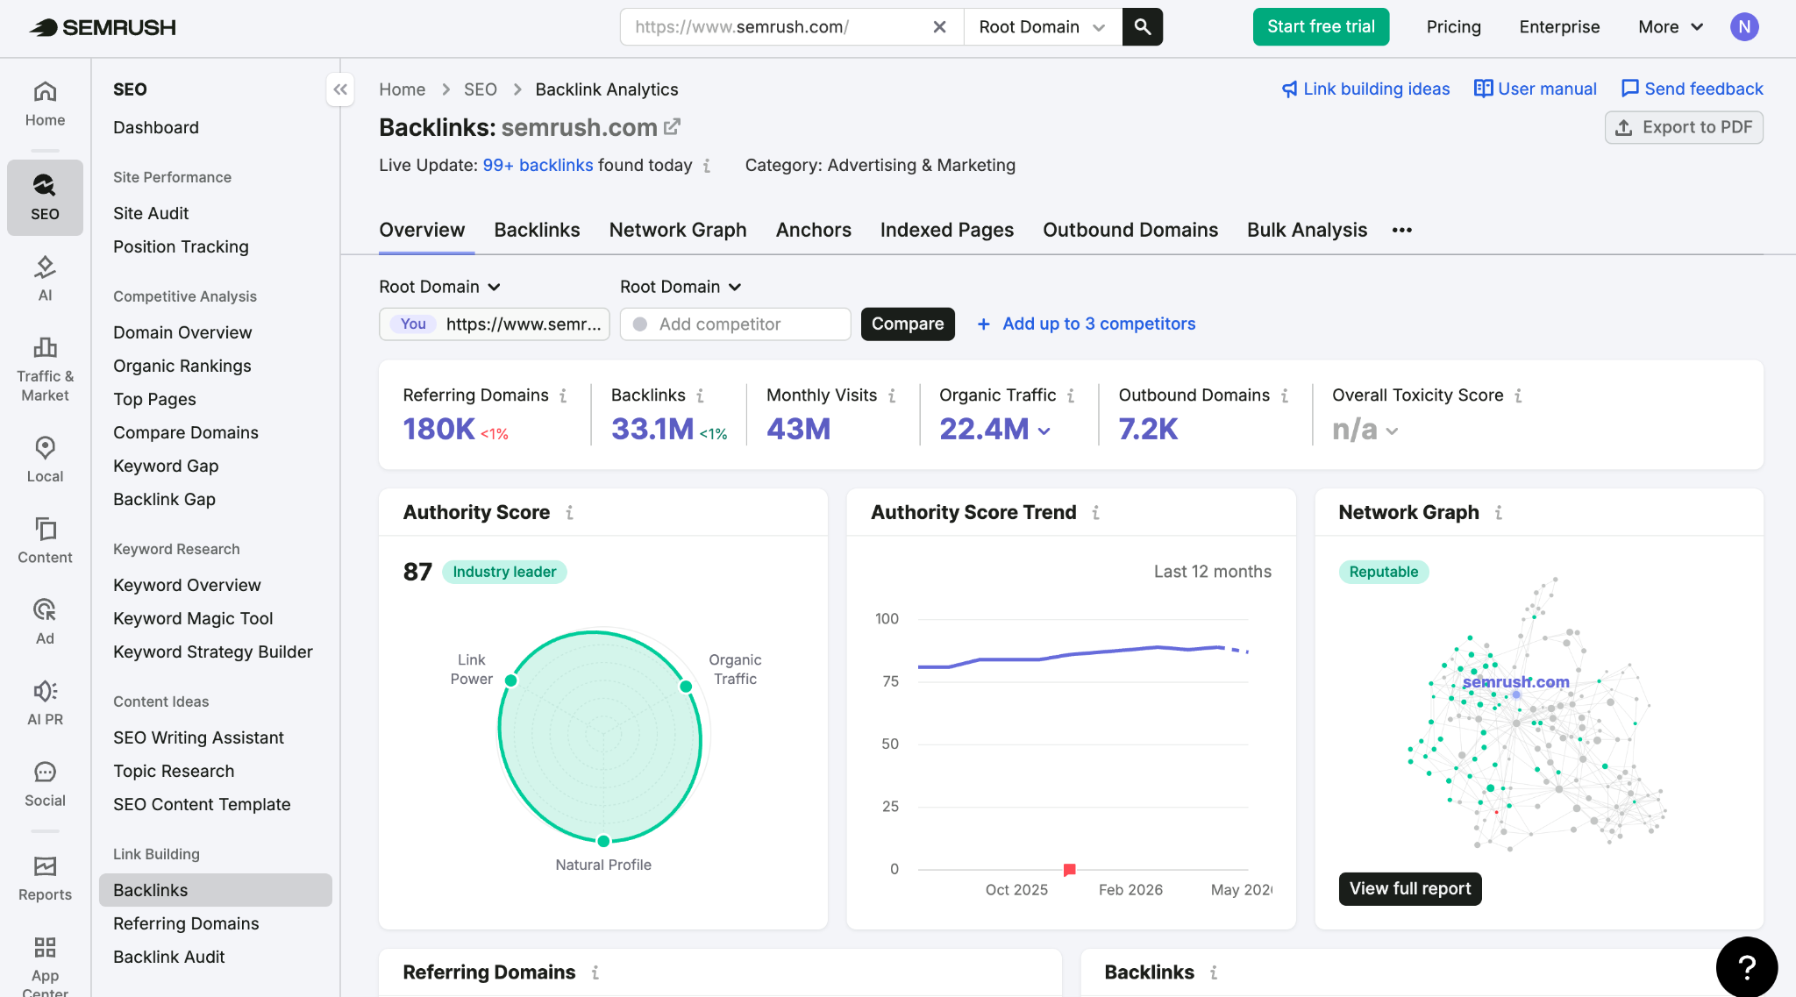Open Local section in left rail
Image resolution: width=1796 pixels, height=997 pixels.
45,460
